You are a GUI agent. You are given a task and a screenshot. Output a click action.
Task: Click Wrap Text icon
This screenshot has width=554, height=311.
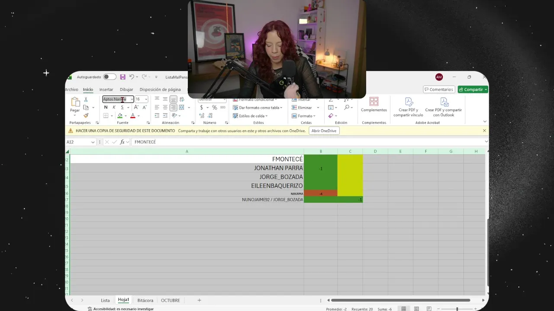[182, 99]
